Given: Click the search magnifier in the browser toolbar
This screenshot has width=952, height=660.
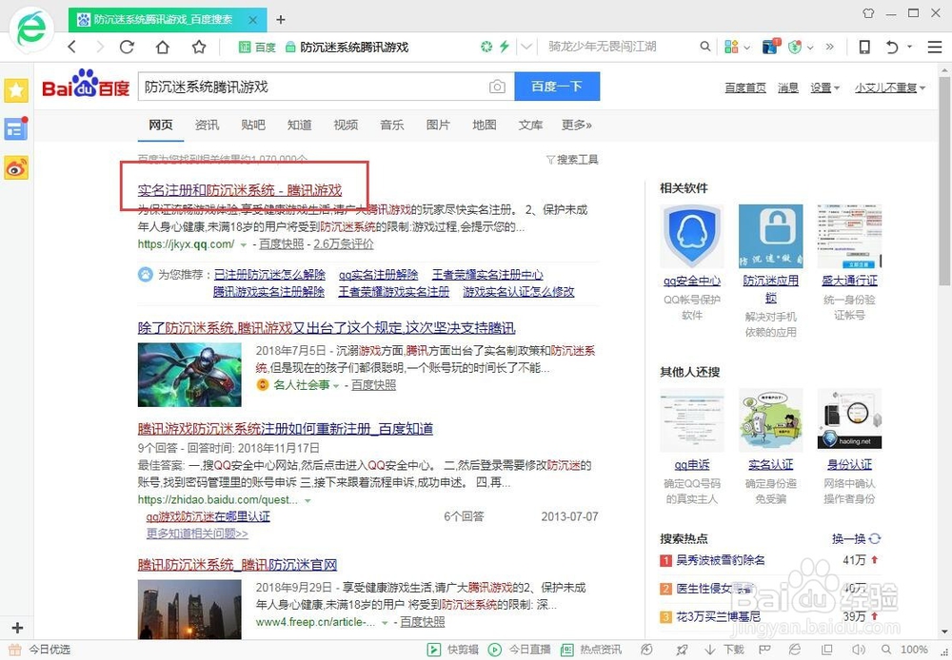Looking at the screenshot, I should (704, 47).
